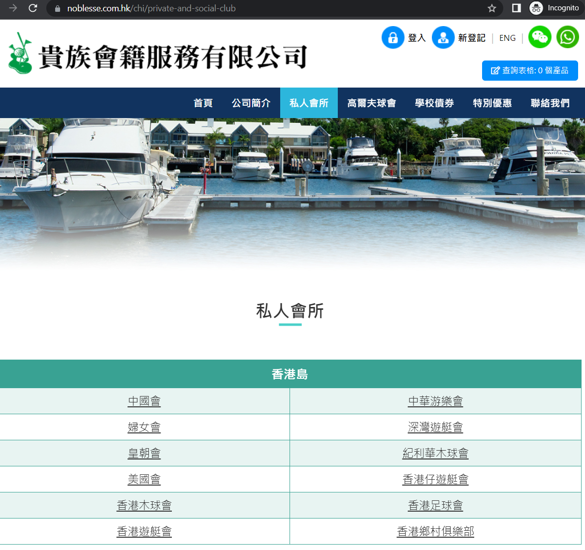Reload the page with the refresh icon
The height and width of the screenshot is (550, 585).
tap(32, 8)
